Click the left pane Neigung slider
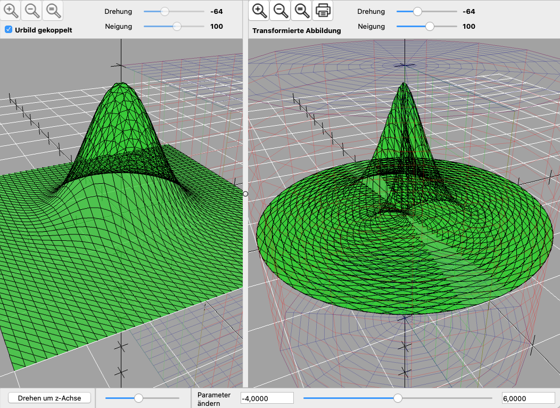 pos(177,26)
